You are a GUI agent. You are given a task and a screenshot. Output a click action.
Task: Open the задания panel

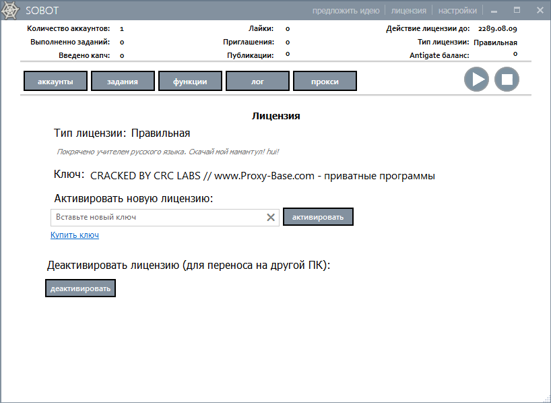click(x=122, y=80)
